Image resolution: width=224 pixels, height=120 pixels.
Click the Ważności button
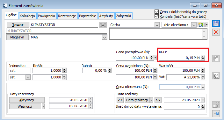click(25, 106)
